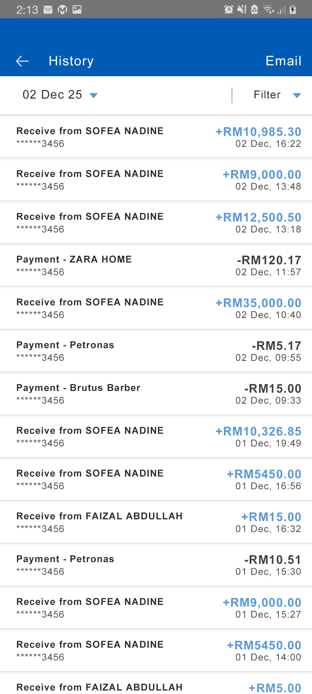Tap the battery charging status icon

point(293,10)
